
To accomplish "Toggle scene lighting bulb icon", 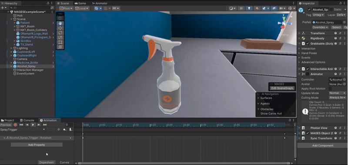I will click(249, 8).
